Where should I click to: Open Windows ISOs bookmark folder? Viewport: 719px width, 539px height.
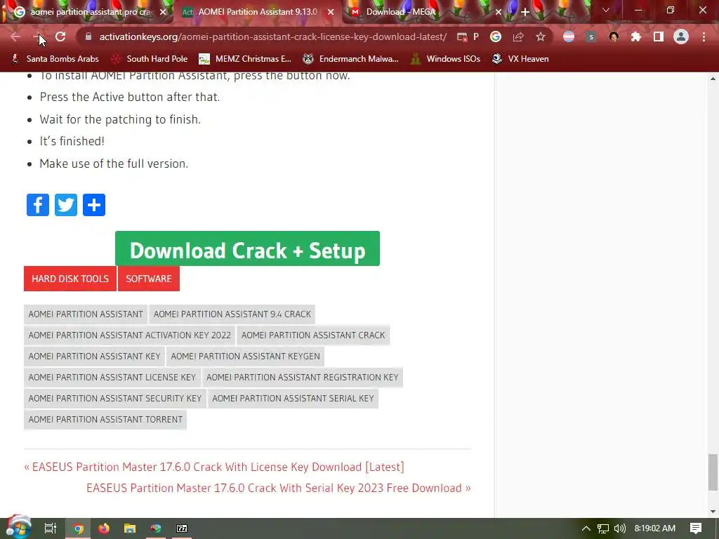pyautogui.click(x=445, y=59)
